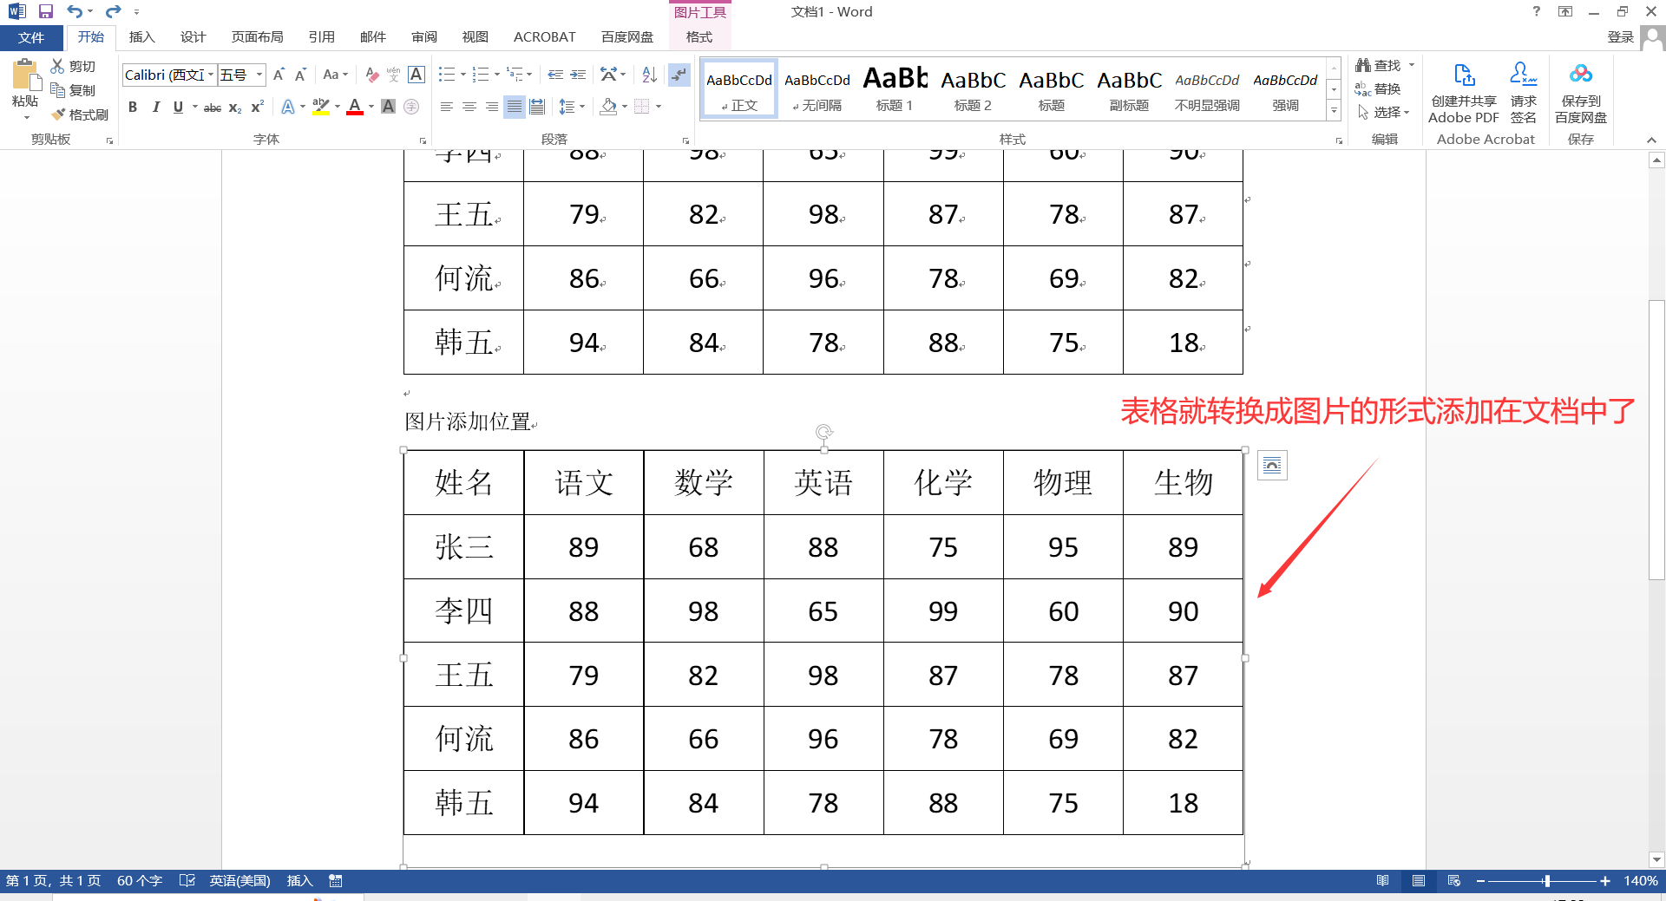This screenshot has width=1666, height=901.
Task: Click the Paste (粘贴) clipboard icon
Action: coord(25,76)
